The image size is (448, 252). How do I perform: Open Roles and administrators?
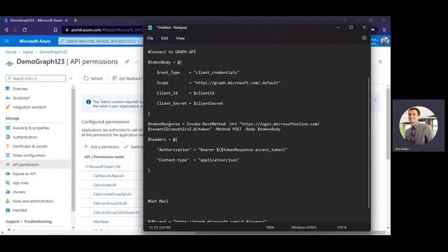pyautogui.click(x=33, y=201)
